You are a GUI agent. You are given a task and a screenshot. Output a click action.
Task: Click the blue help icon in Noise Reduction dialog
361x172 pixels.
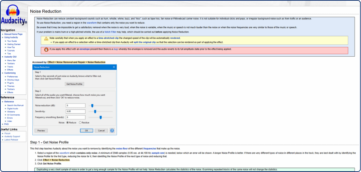(112, 130)
